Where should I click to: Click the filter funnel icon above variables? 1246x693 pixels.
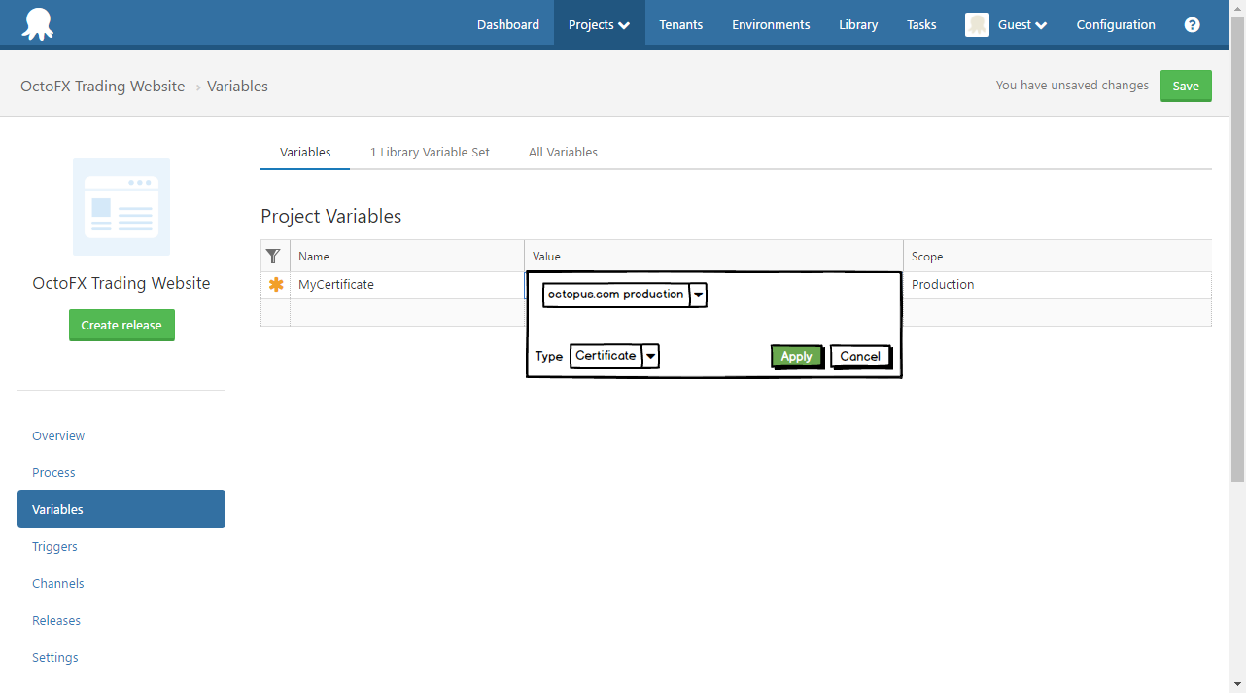click(x=274, y=256)
